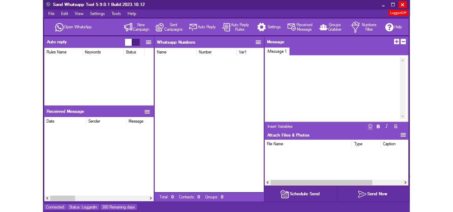Sort by the Status column header
Image resolution: width=453 pixels, height=212 pixels.
tap(134, 52)
